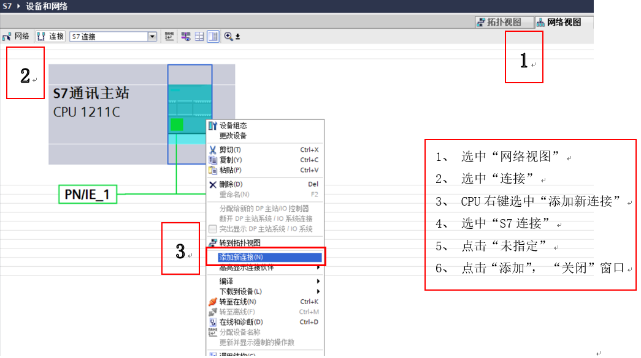Expand the 编译 submenu
The height and width of the screenshot is (358, 641).
266,282
